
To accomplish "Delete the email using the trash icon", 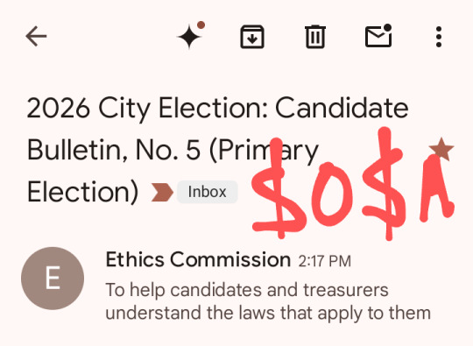I will tap(315, 37).
